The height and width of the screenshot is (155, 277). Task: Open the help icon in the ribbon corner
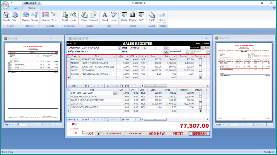274,8
